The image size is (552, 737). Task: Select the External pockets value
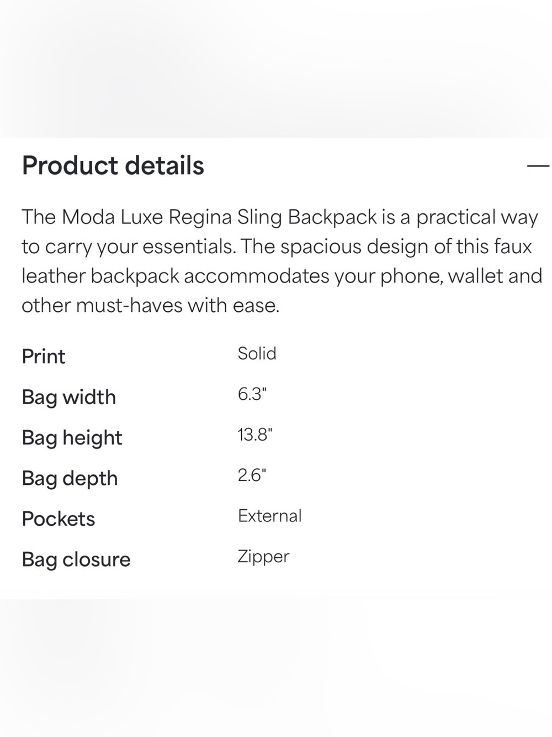tap(270, 516)
